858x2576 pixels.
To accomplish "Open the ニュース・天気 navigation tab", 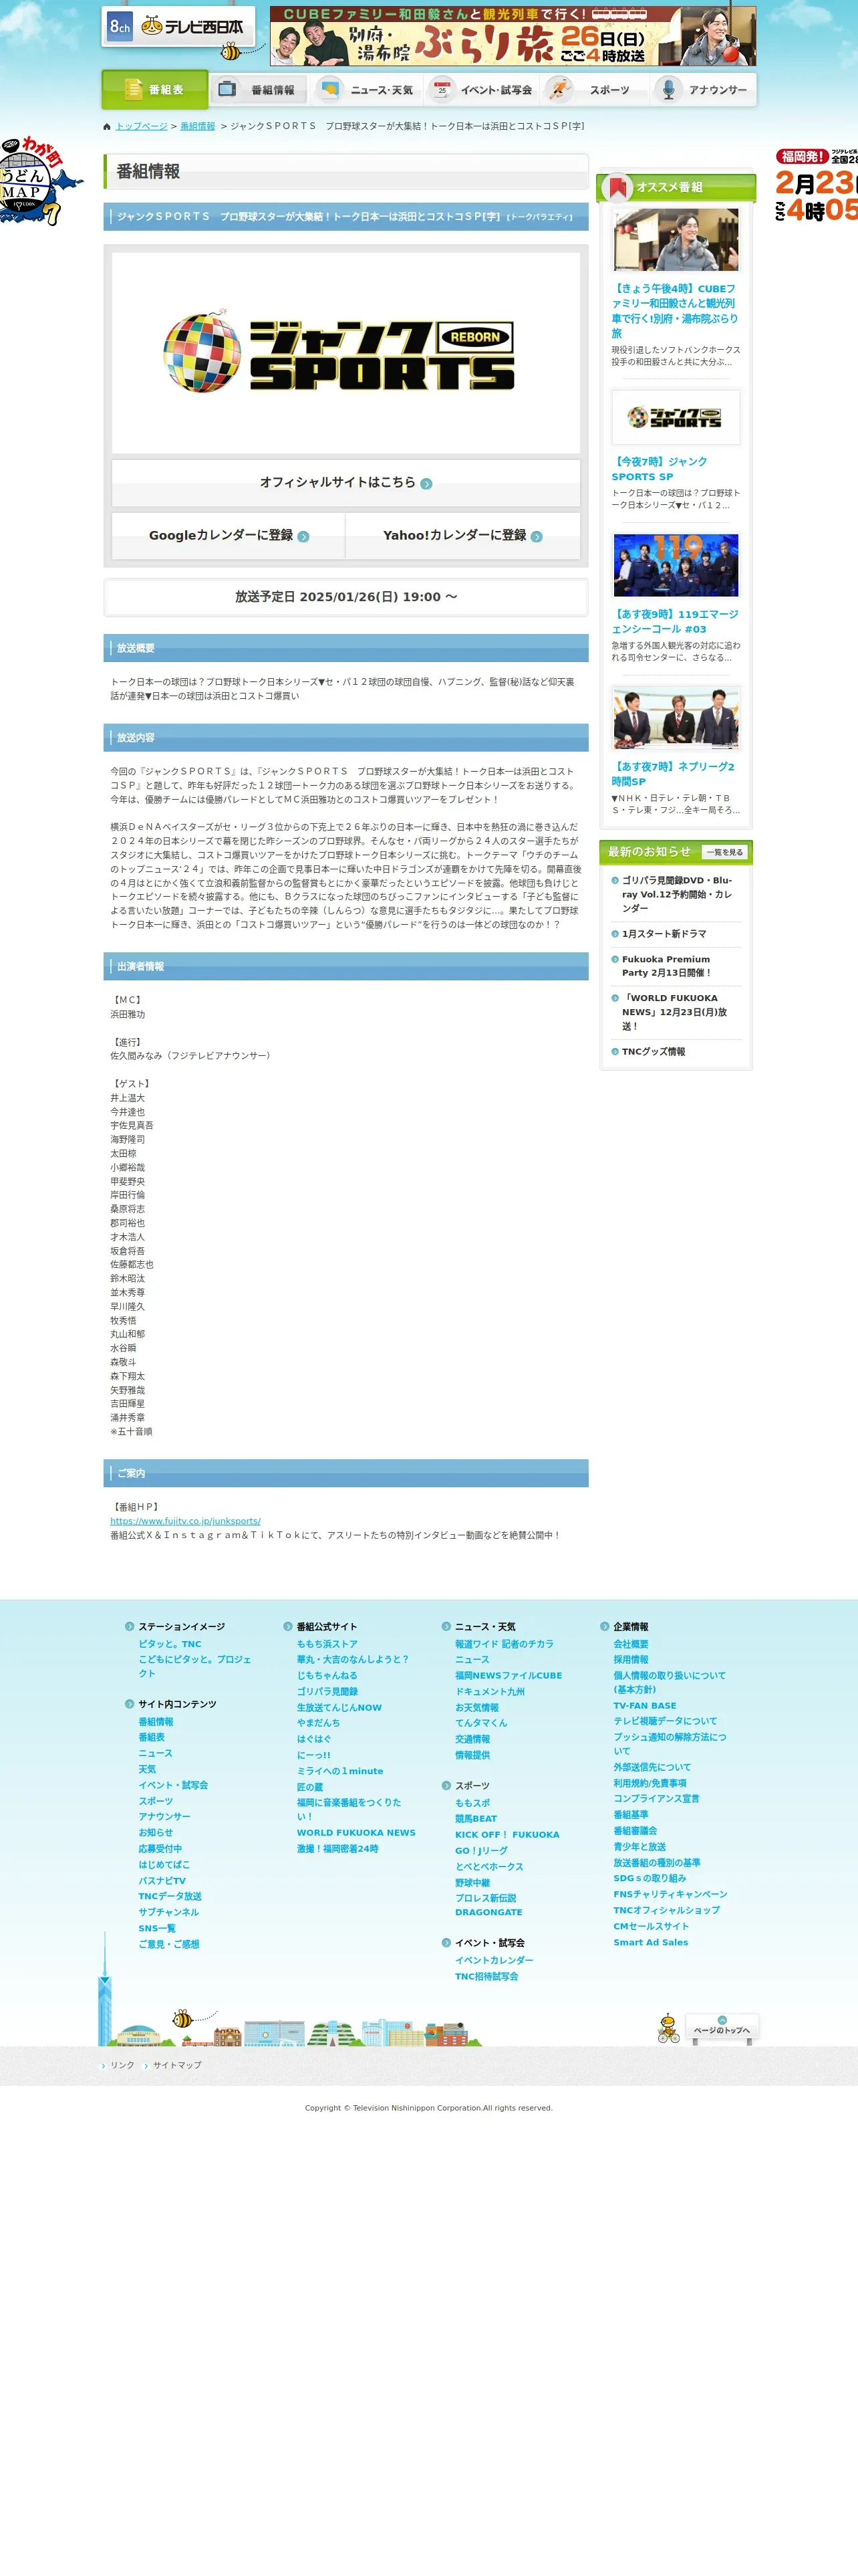I will point(367,90).
